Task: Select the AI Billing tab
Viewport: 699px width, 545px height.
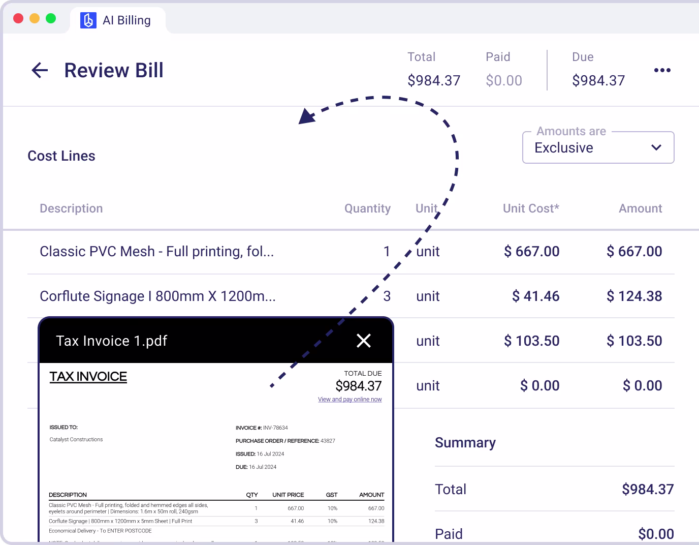Action: 117,20
